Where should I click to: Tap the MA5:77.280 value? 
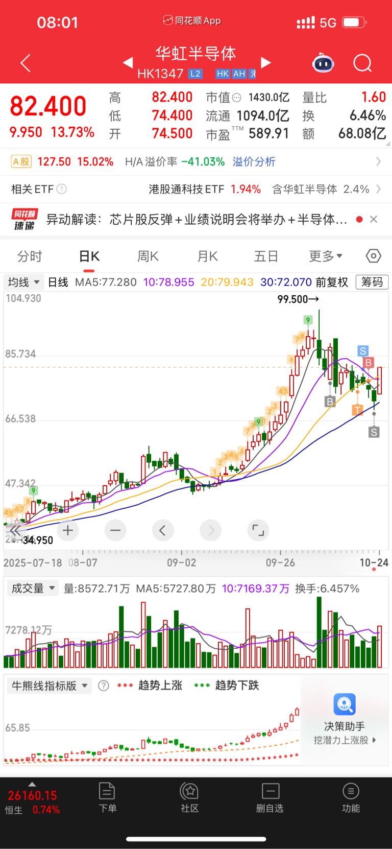point(106,282)
